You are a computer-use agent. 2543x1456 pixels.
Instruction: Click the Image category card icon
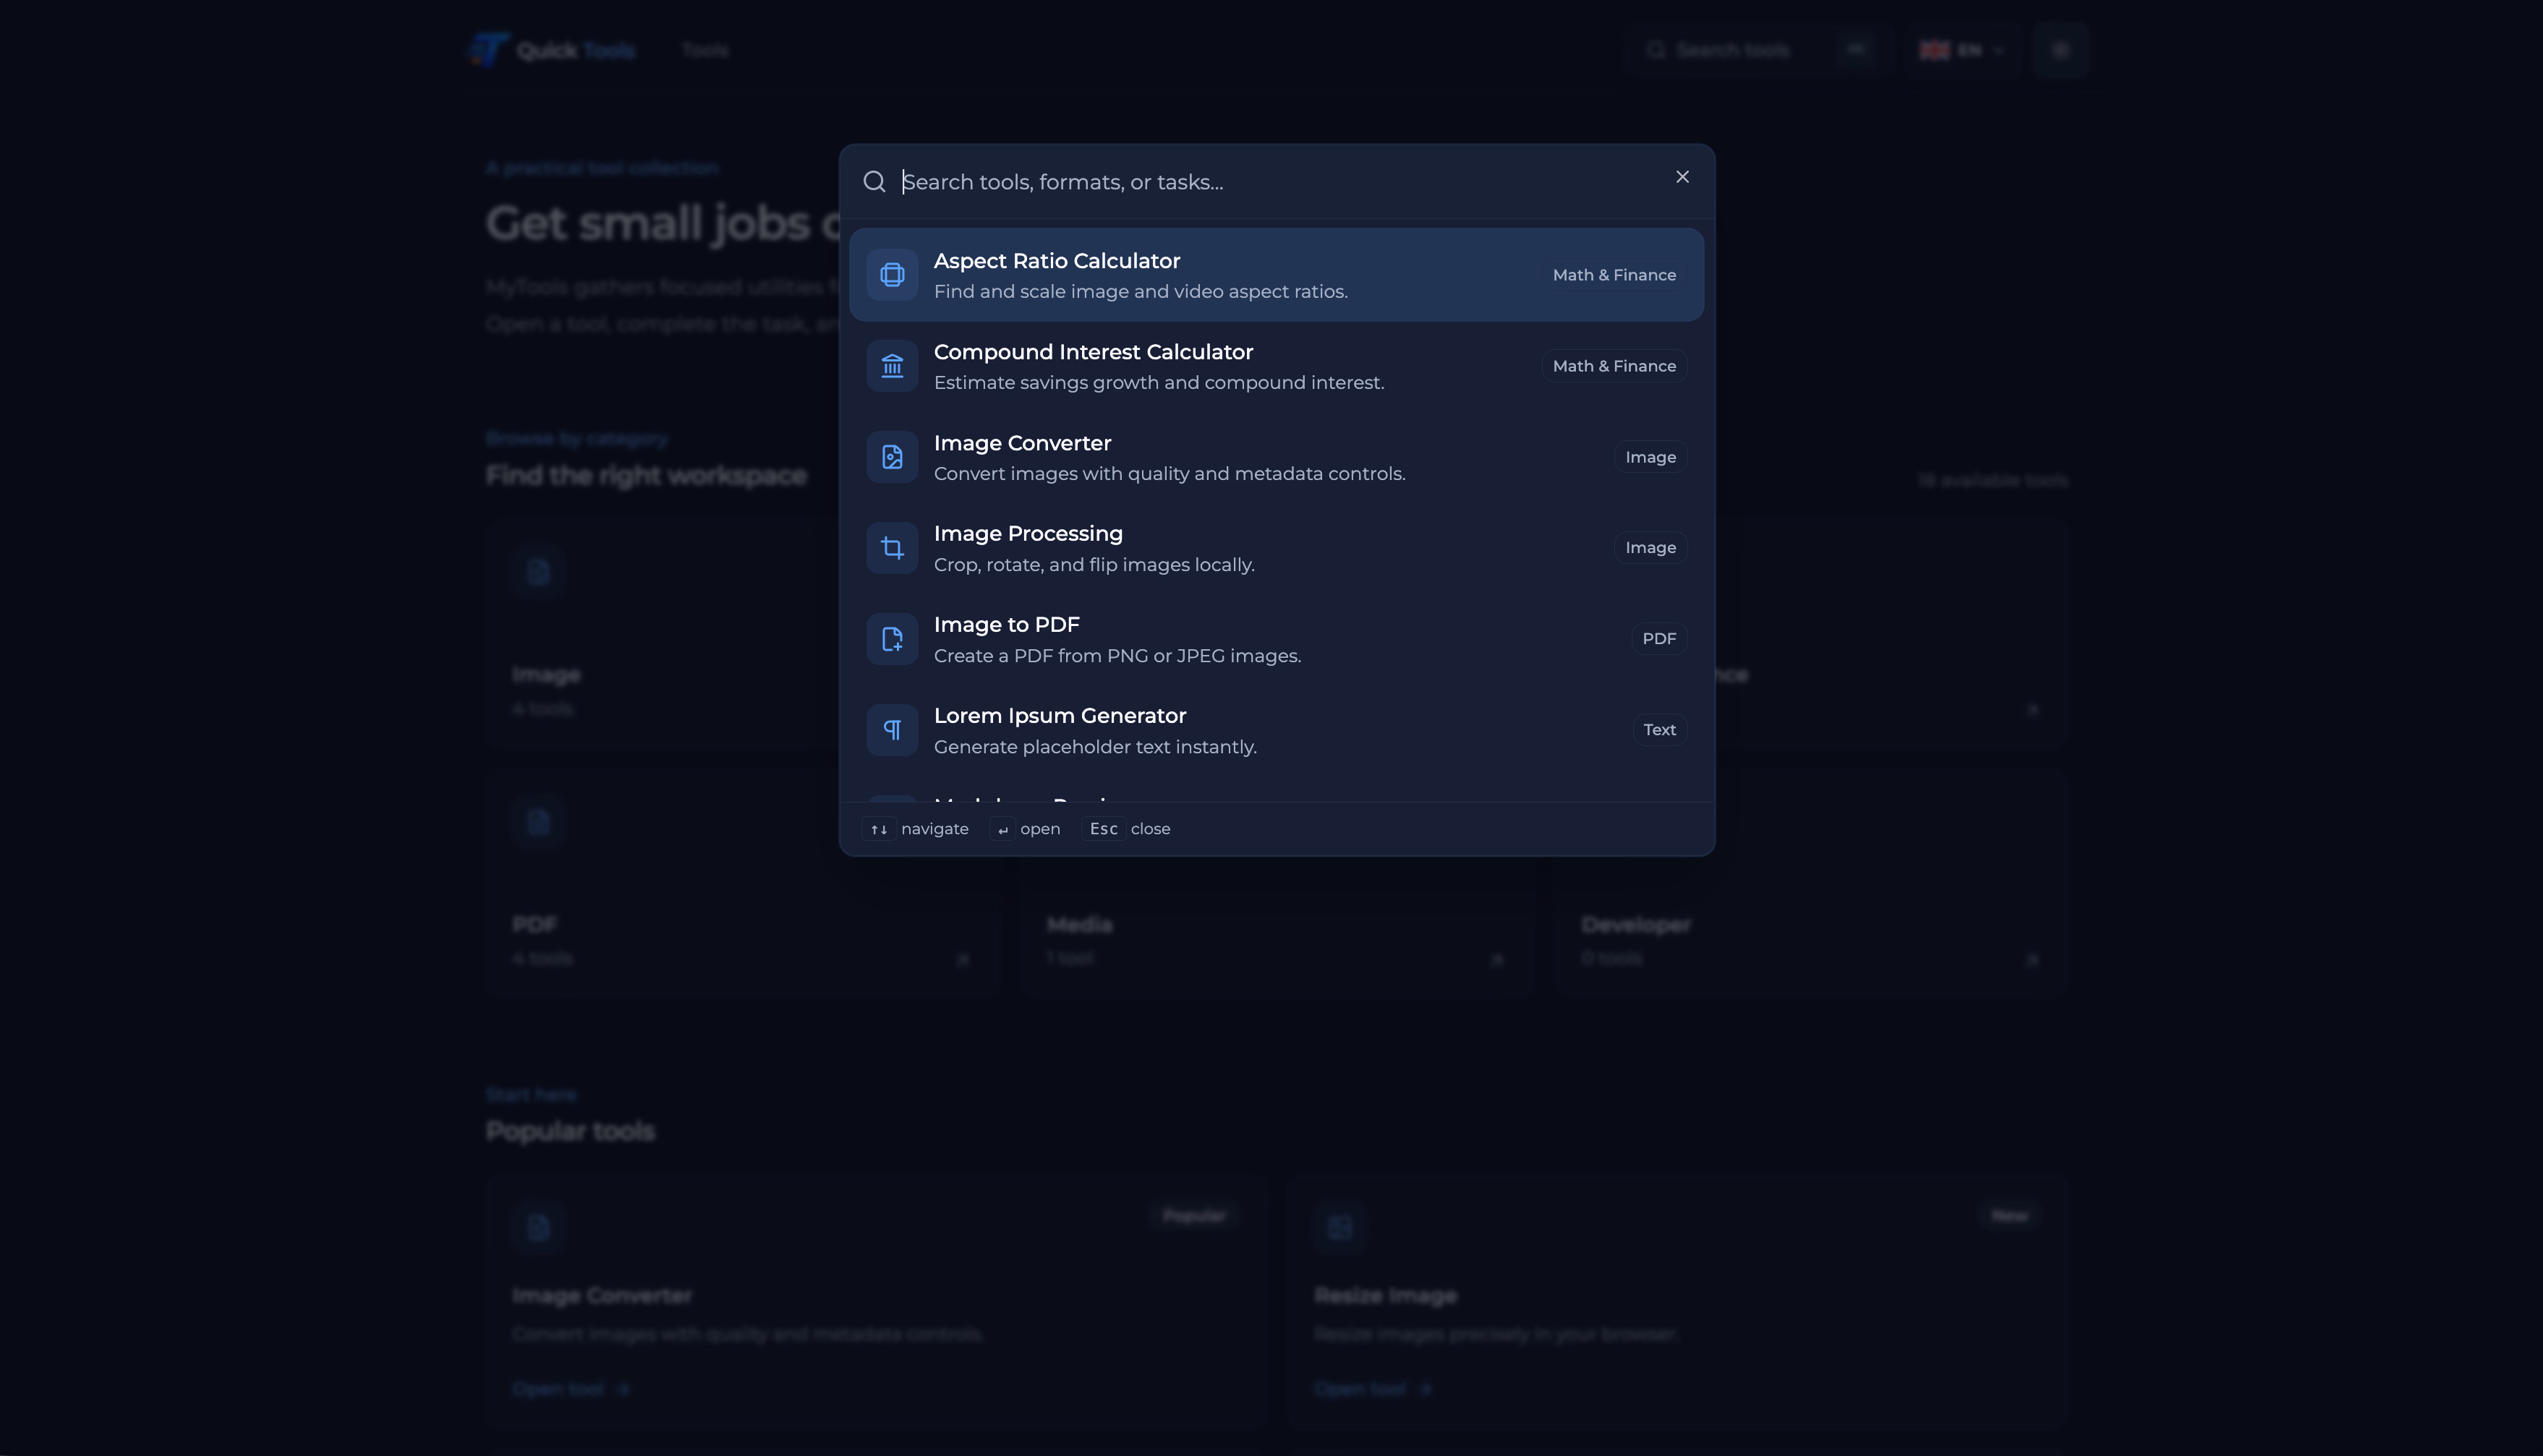click(x=538, y=572)
